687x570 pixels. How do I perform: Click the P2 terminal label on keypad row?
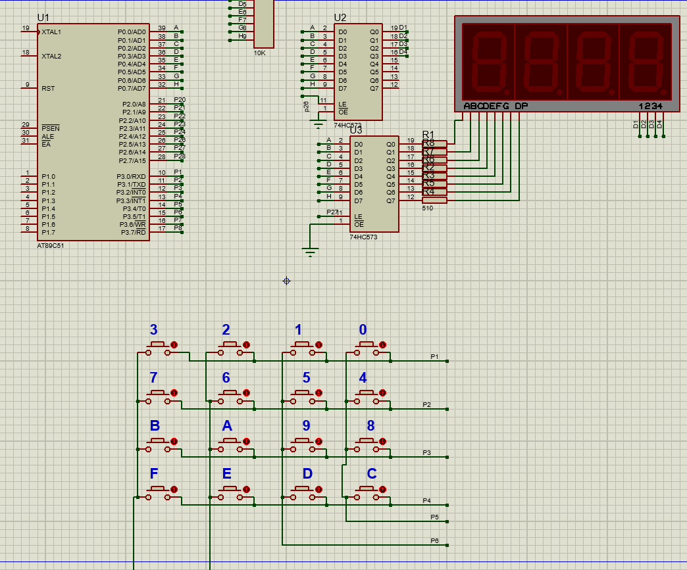[x=427, y=404]
